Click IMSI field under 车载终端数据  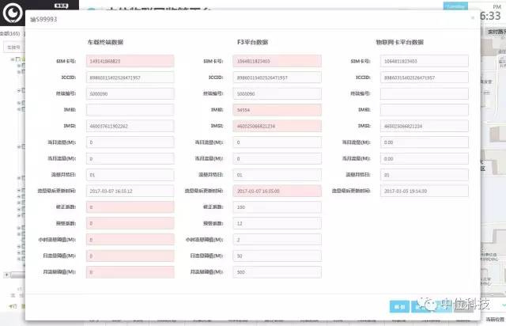130,126
